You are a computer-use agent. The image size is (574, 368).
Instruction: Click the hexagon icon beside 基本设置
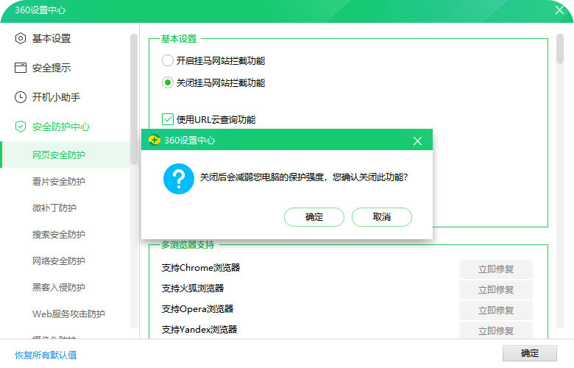tap(21, 38)
